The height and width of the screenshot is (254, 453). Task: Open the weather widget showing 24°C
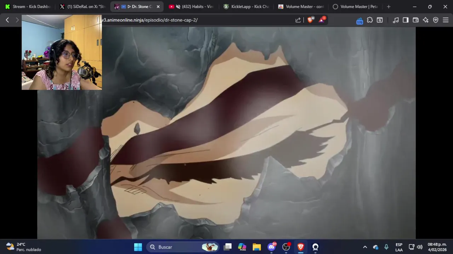pos(24,247)
